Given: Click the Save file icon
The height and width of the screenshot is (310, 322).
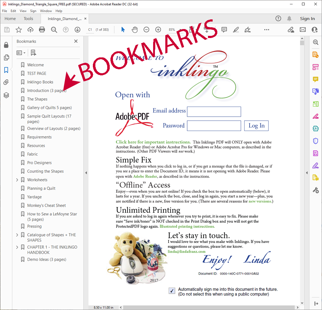Looking at the screenshot, I should pyautogui.click(x=7, y=30).
